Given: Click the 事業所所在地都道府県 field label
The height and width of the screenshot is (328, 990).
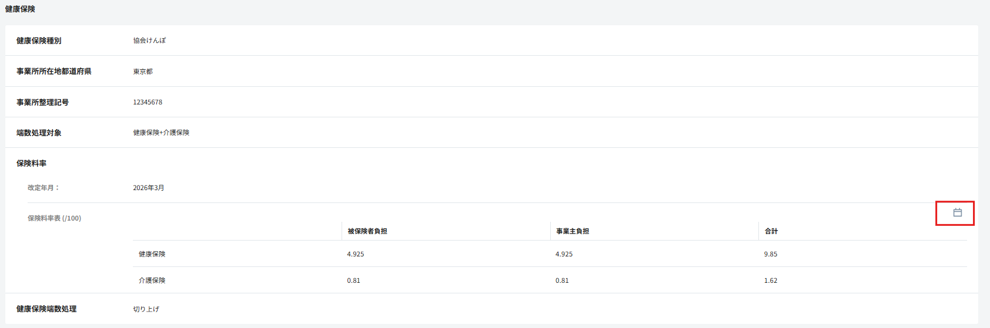Looking at the screenshot, I should click(53, 71).
